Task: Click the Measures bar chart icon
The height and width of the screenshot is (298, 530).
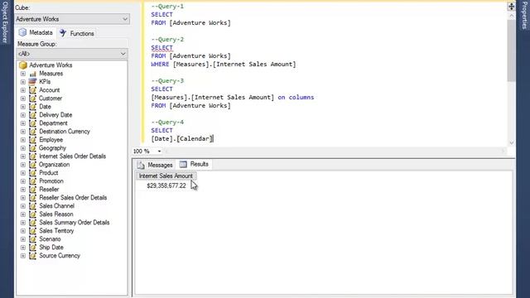Action: 33,74
